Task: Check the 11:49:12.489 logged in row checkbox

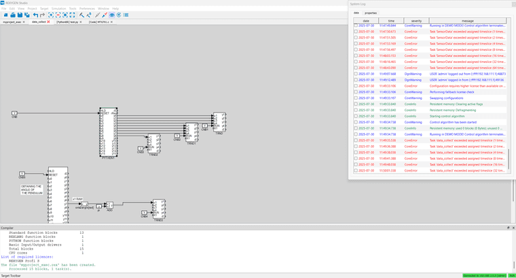Action: pyautogui.click(x=356, y=80)
